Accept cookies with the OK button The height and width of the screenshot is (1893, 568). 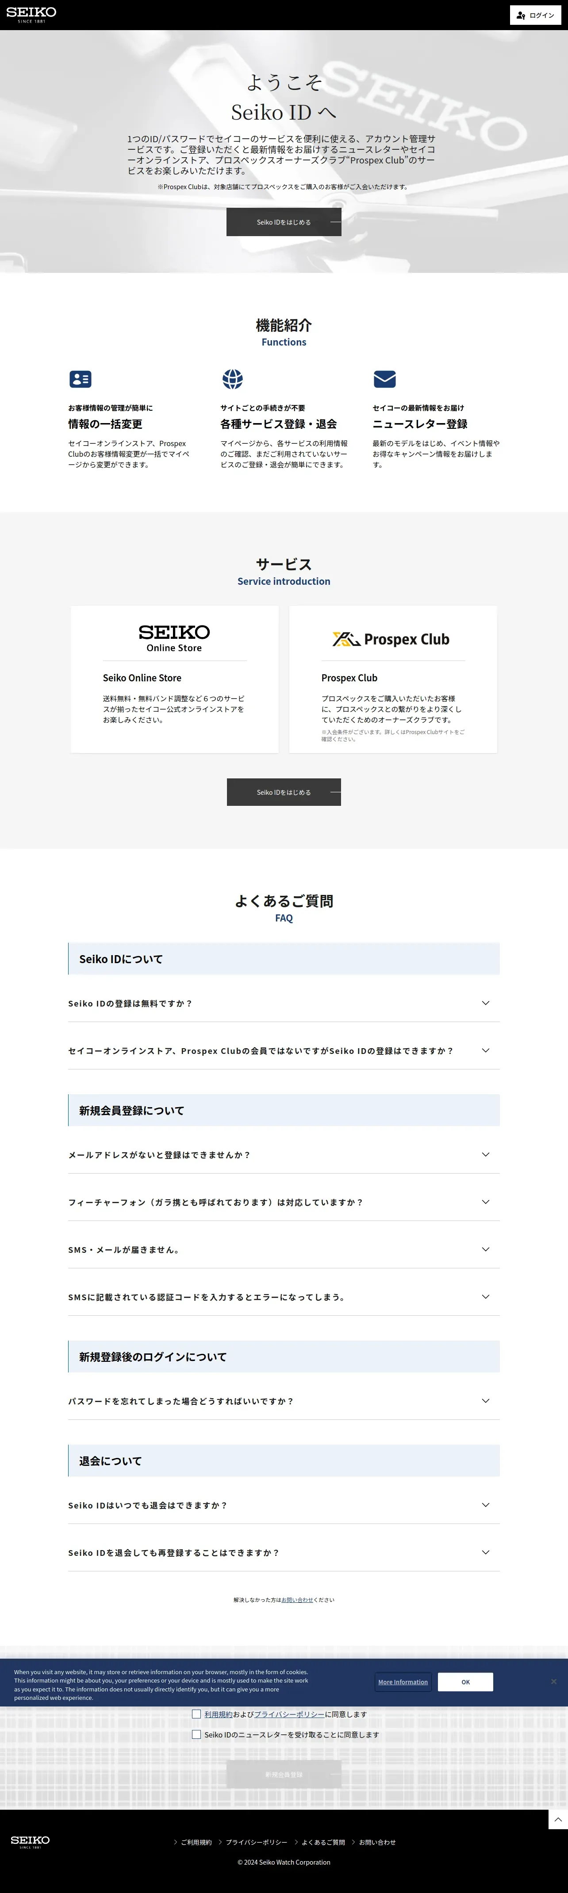point(465,1682)
